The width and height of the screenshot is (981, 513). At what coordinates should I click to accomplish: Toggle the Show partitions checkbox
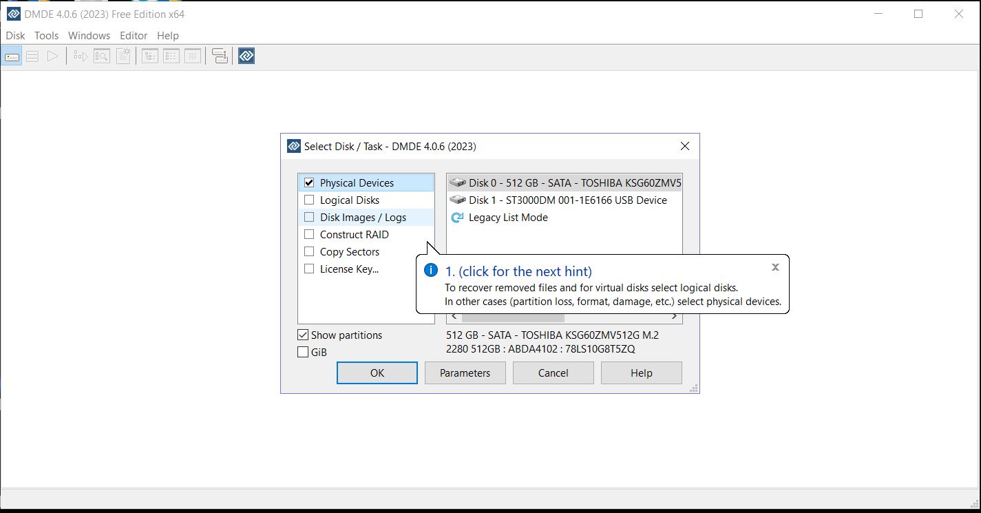pyautogui.click(x=303, y=335)
